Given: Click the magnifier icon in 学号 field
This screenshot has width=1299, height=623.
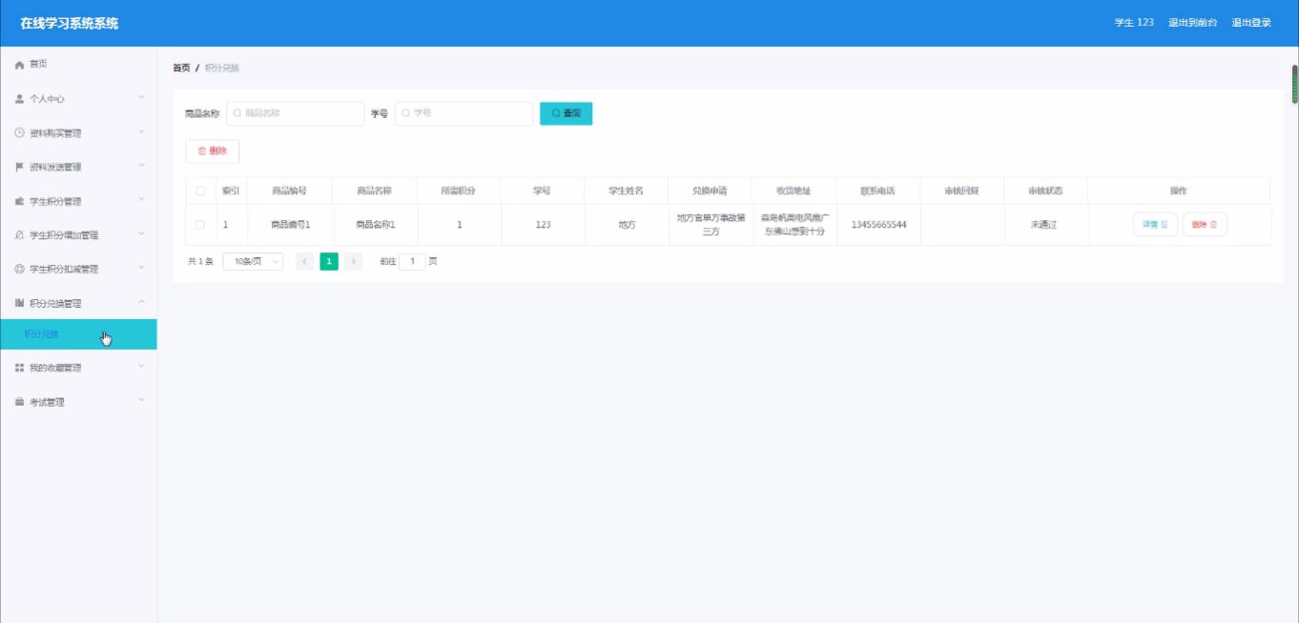Looking at the screenshot, I should tap(406, 113).
